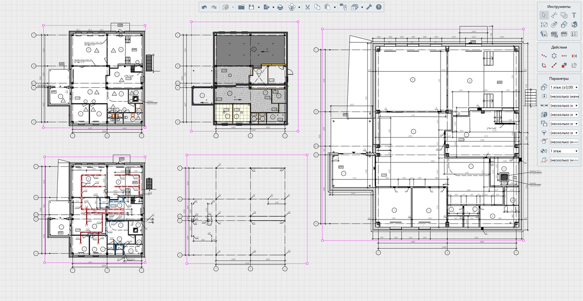Select the dimension tool
The width and height of the screenshot is (583, 301).
(x=544, y=25)
